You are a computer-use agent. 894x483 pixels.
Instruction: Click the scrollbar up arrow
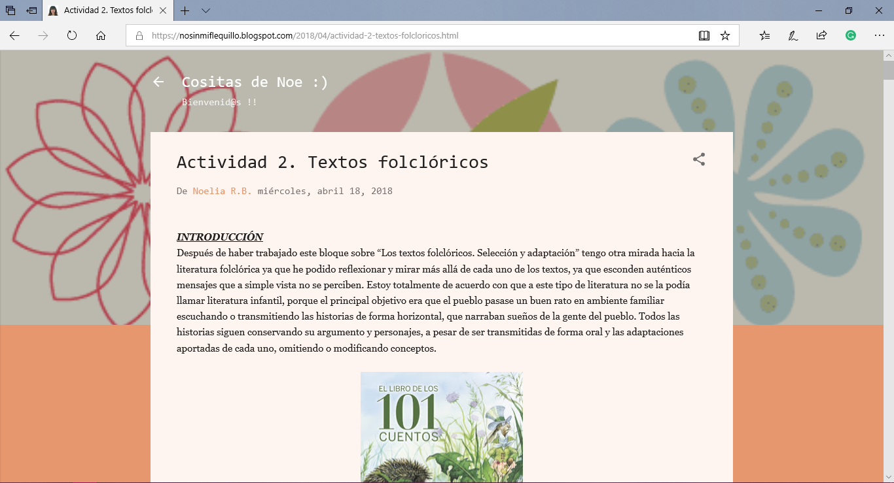coord(889,56)
